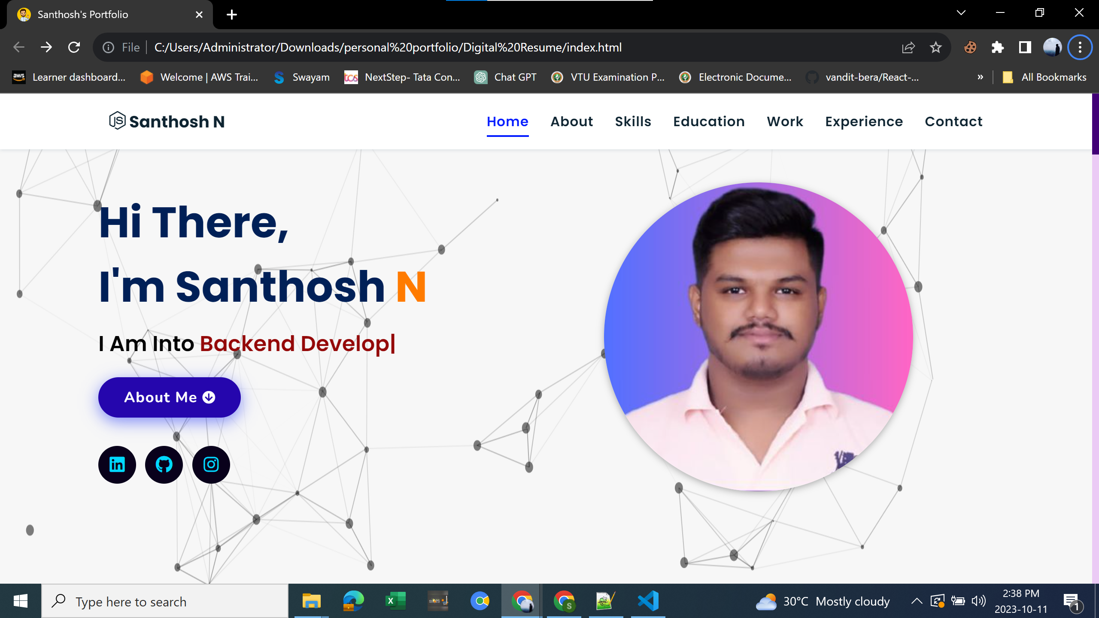Bookmark this page with star icon
The image size is (1099, 618).
click(x=936, y=47)
